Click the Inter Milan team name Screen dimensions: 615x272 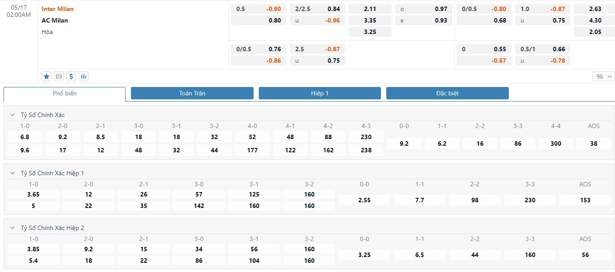point(58,9)
